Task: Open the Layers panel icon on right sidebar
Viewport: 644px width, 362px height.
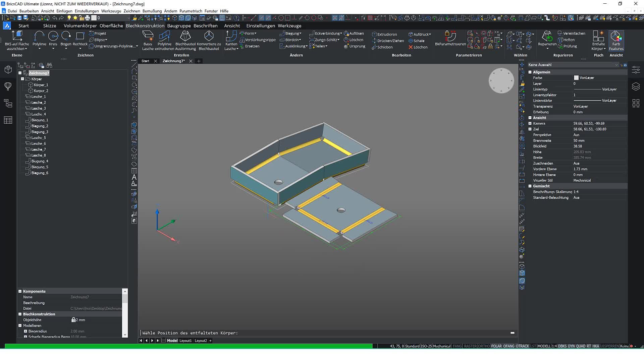Action: (636, 86)
